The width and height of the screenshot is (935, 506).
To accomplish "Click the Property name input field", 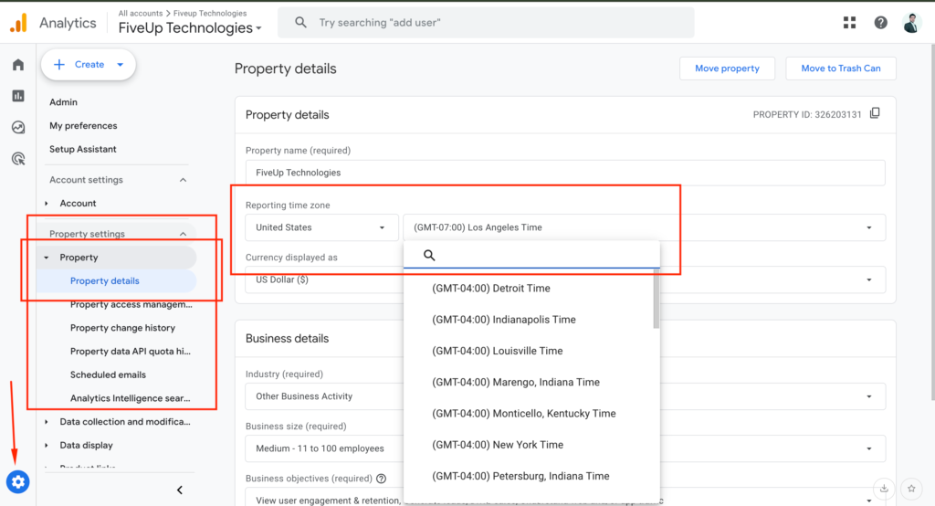I will point(565,173).
